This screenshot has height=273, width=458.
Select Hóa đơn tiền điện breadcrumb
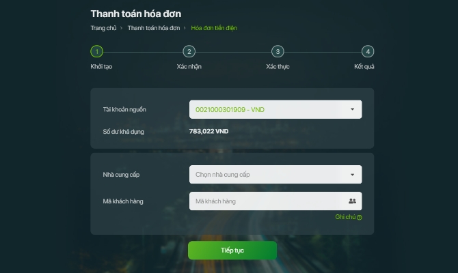[x=214, y=28]
